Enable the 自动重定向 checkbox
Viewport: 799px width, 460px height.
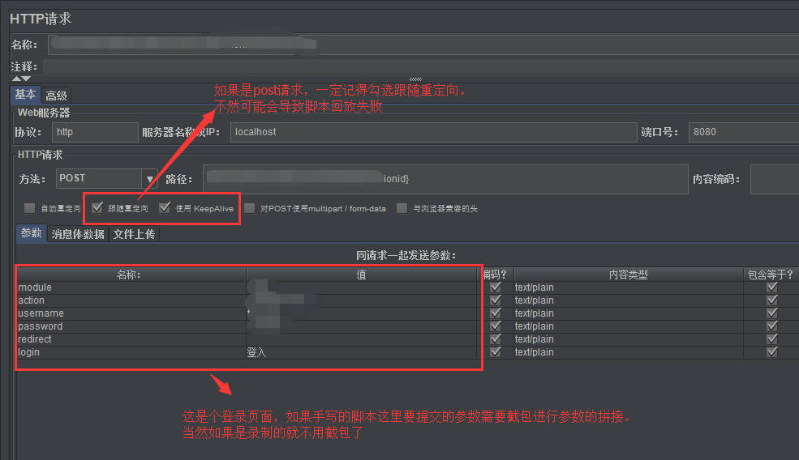29,208
